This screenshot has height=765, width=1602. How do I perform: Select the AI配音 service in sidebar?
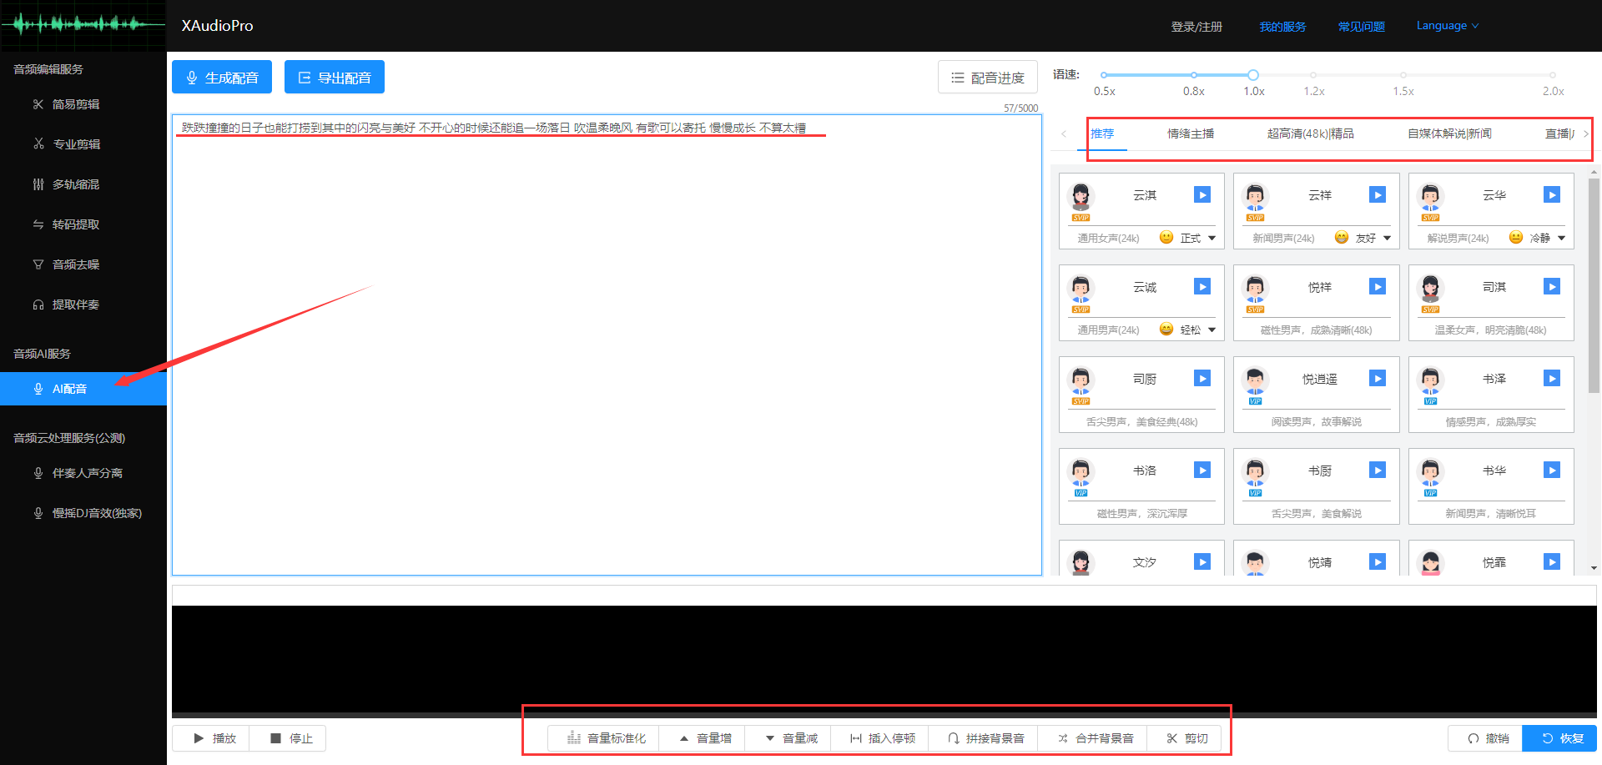point(69,388)
